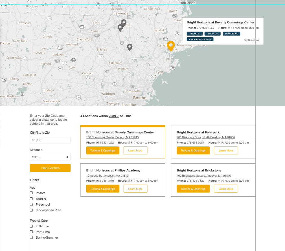Click the Route 140 shield near Sterling
The height and width of the screenshot is (251, 285).
(x=4, y=80)
